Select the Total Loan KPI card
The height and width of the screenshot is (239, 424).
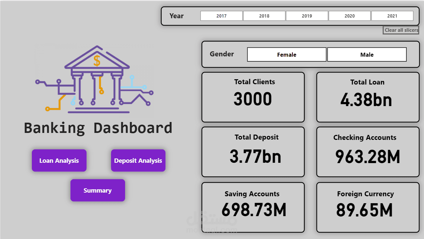pos(367,97)
